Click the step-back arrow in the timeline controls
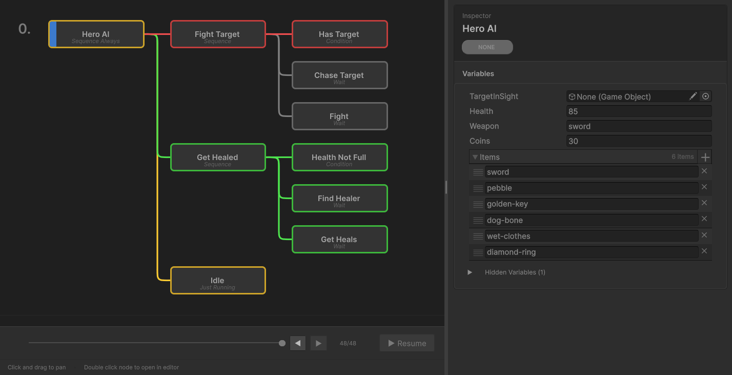The image size is (732, 375). click(x=298, y=343)
